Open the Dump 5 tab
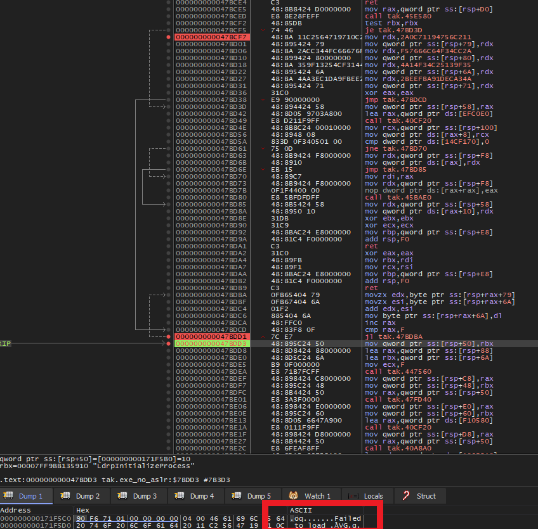 tap(253, 496)
